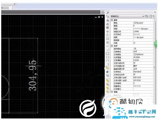The width and height of the screenshot is (158, 120).
Task: Select the Trim tool
Action: point(108,46)
